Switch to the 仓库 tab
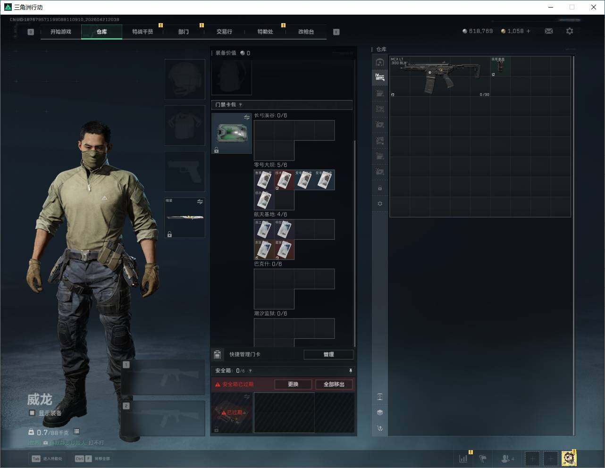Viewport: 605px width, 468px height. pos(102,32)
